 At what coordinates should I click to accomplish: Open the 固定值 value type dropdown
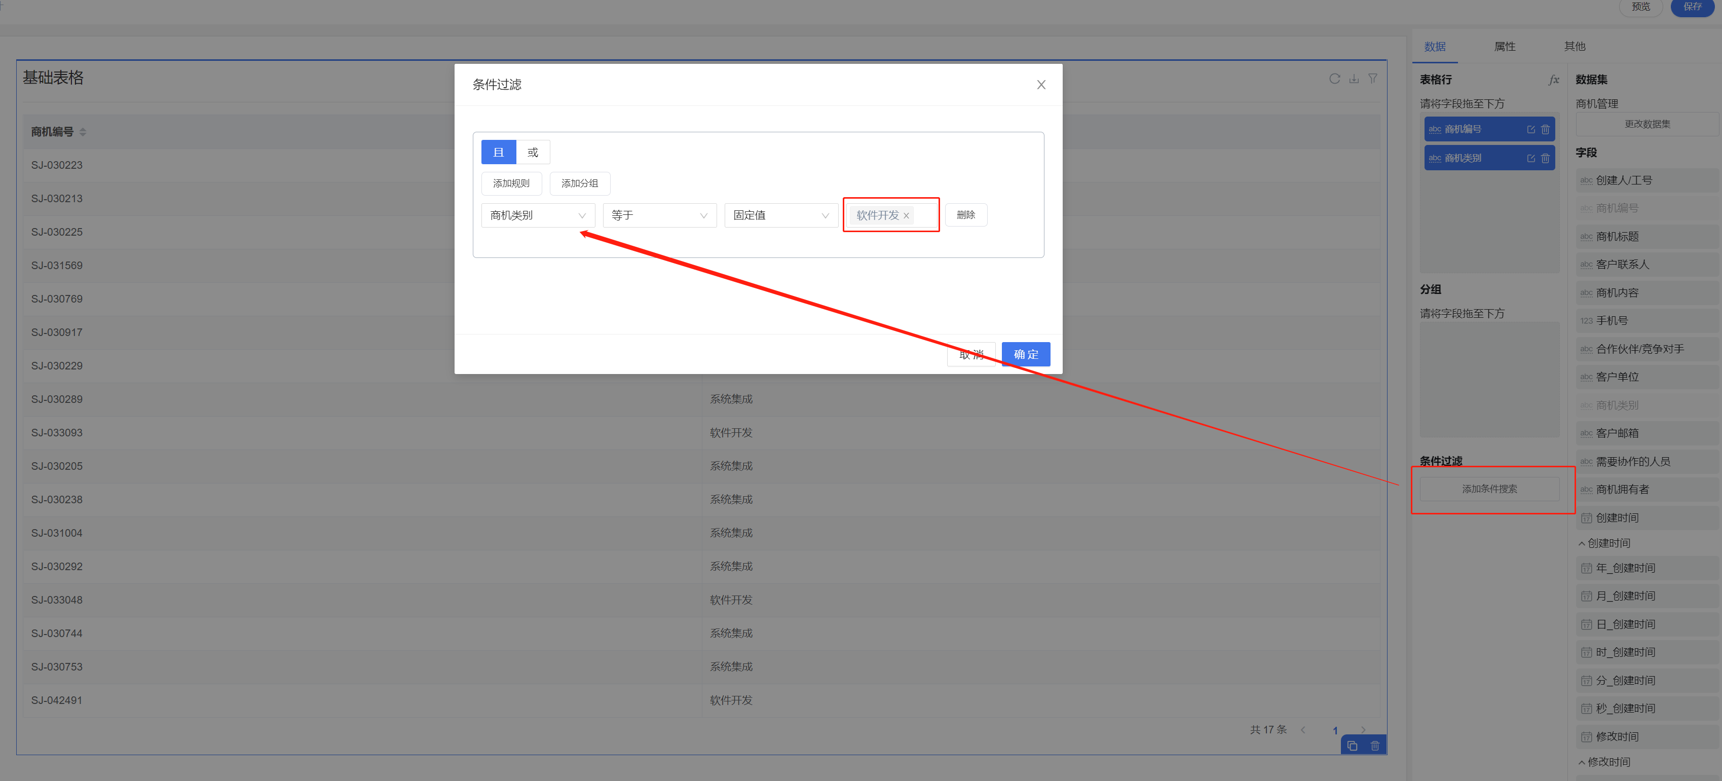tap(781, 215)
